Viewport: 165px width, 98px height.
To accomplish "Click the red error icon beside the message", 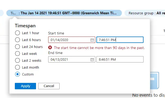I will pos(50,48).
